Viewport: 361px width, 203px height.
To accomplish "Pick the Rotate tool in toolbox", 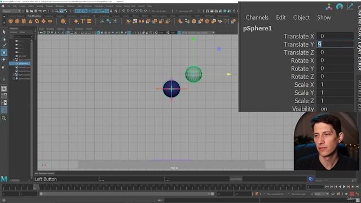I will coord(4,60).
